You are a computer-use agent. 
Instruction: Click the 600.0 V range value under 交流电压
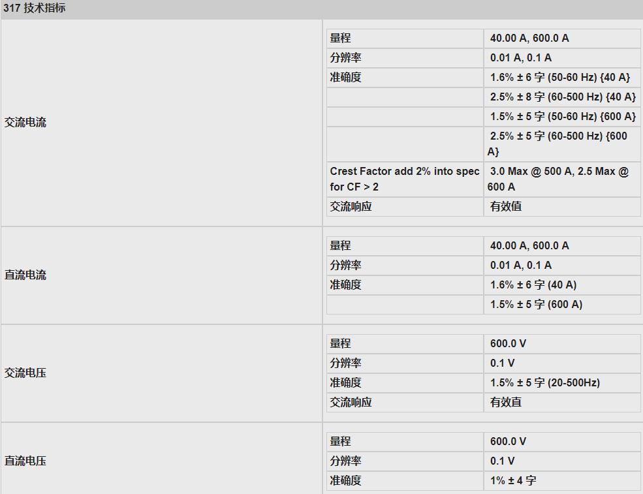(x=508, y=344)
